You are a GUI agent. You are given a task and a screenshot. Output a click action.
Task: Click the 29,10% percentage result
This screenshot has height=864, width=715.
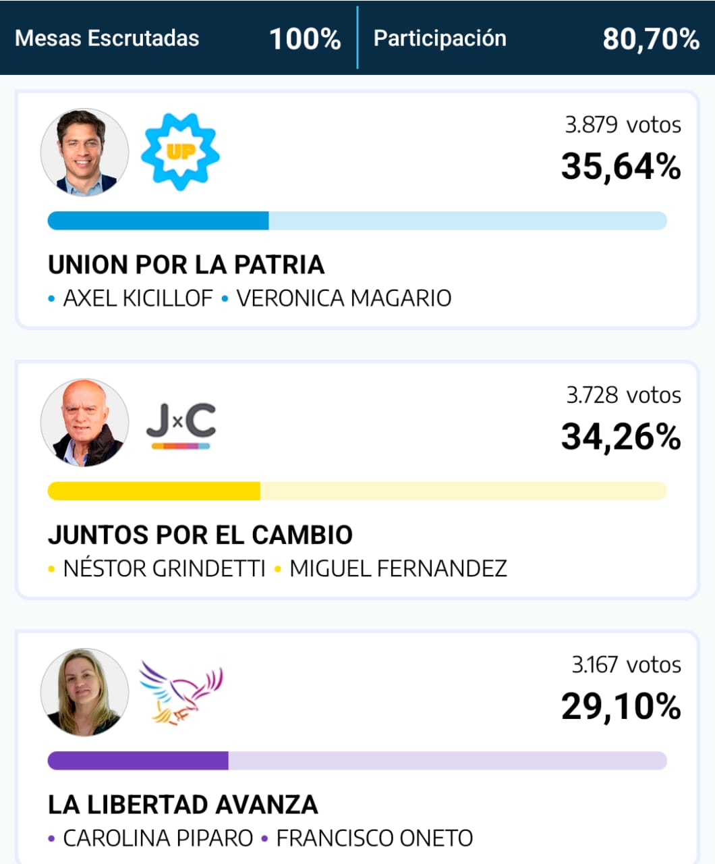tap(621, 707)
